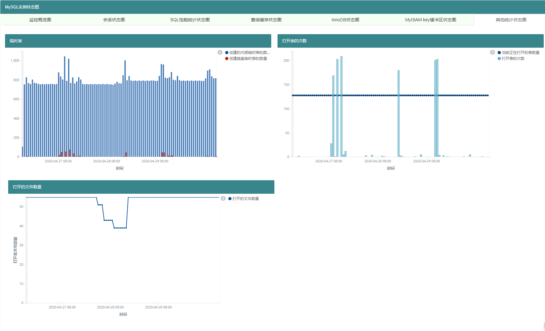Click light-blue dot of 打开表的次数 legend
Screen dimensions: 545x331
[499, 59]
